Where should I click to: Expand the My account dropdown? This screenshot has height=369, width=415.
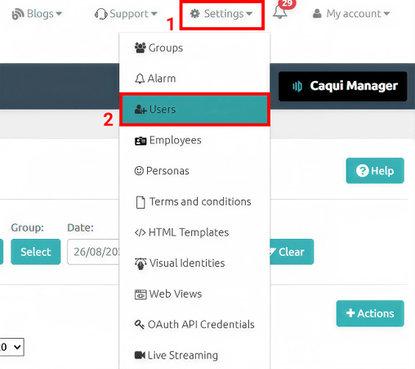351,14
